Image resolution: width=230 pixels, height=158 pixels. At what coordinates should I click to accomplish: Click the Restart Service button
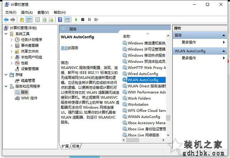tap(96, 19)
